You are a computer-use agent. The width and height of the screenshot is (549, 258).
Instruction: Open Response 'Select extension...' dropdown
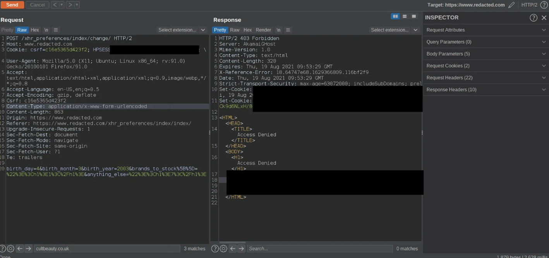[394, 30]
